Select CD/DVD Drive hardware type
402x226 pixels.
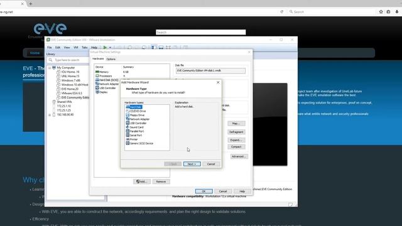click(x=136, y=111)
